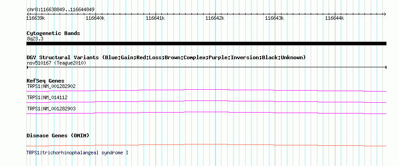
Task: Click the chr8:116638849..116644849 region label
Action: (x=61, y=10)
